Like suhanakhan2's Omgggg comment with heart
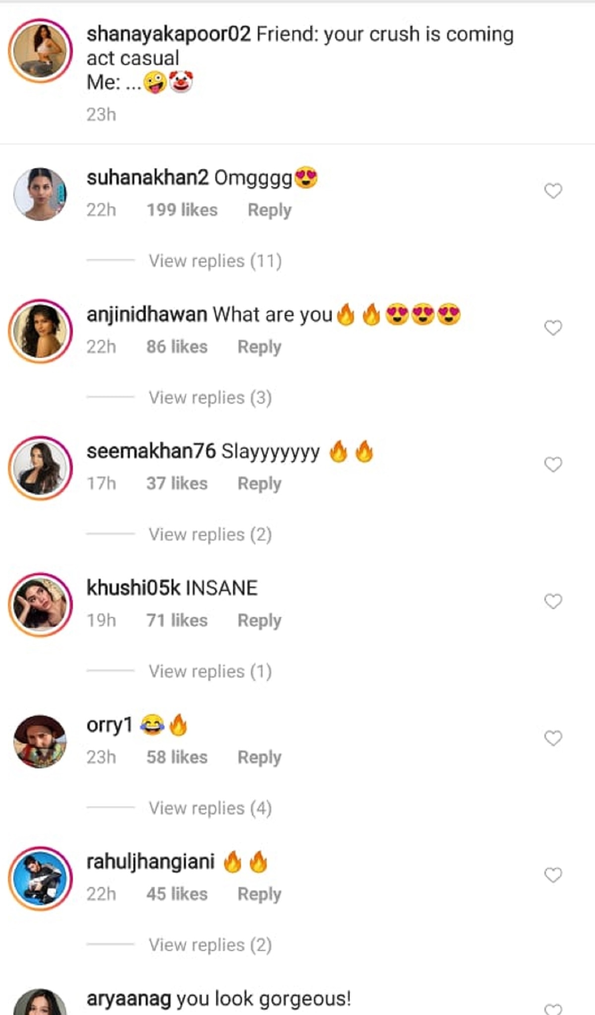 click(553, 191)
